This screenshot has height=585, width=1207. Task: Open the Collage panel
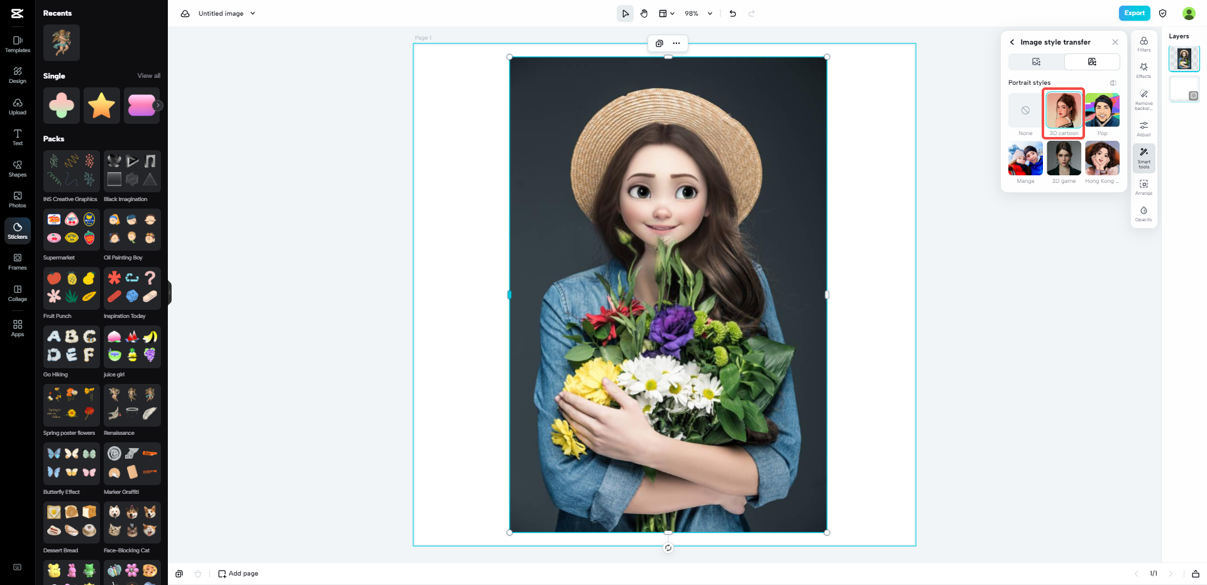(18, 293)
